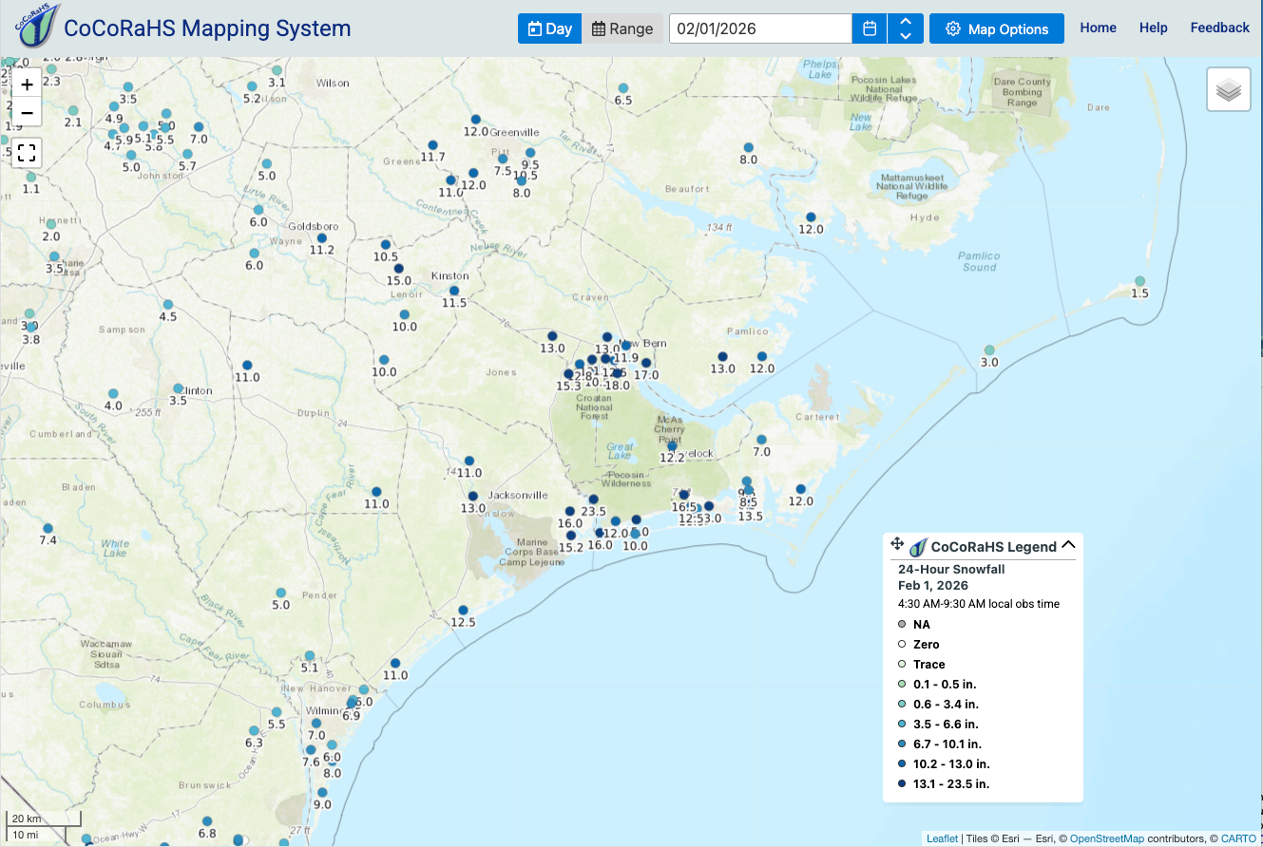Viewport: 1263px width, 847px height.
Task: Open the Leaflet attribution link
Action: (x=942, y=838)
